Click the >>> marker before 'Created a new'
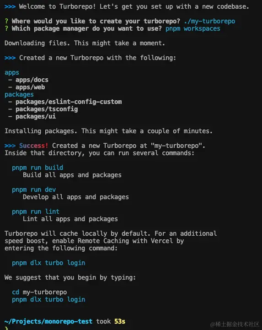This screenshot has height=330, width=262. 10,58
